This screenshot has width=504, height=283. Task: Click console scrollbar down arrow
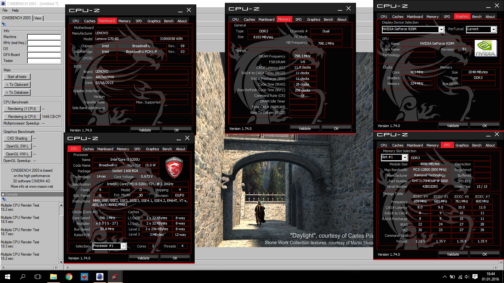pos(61,262)
